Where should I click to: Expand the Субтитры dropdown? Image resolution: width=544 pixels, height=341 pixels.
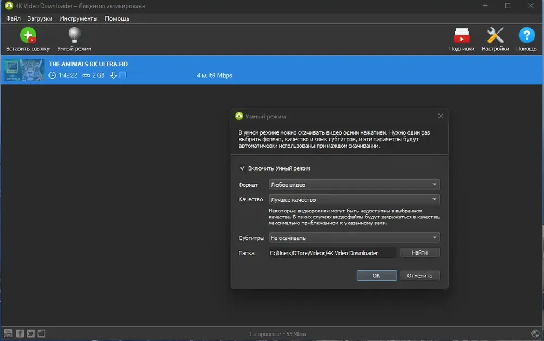pos(354,238)
